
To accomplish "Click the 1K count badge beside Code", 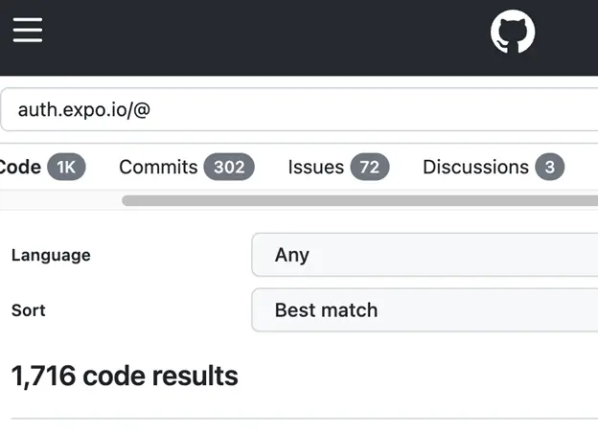I will (x=66, y=168).
